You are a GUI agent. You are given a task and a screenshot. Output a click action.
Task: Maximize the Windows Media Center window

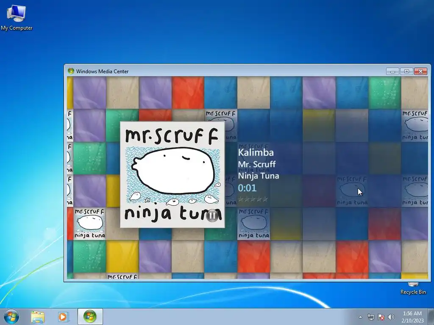[x=406, y=71]
